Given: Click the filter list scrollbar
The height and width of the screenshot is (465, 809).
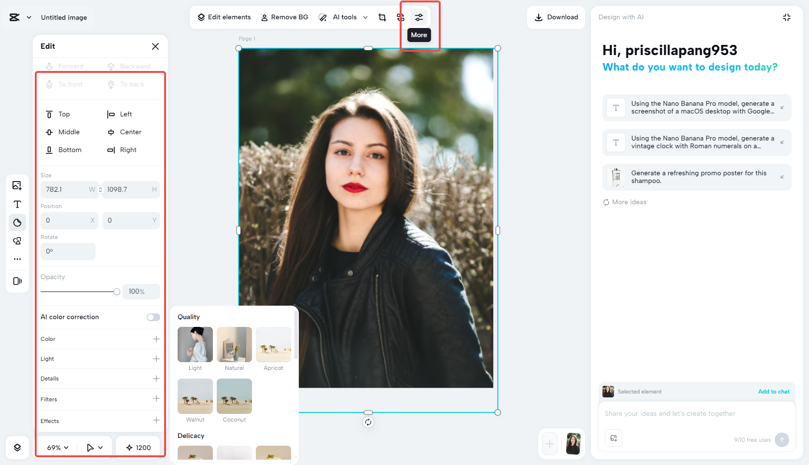Looking at the screenshot, I should 295,336.
